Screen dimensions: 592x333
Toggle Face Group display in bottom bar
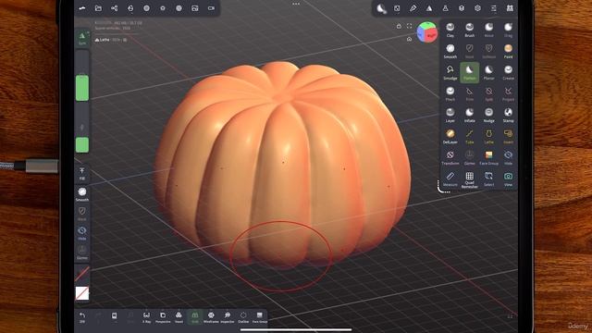click(x=260, y=317)
